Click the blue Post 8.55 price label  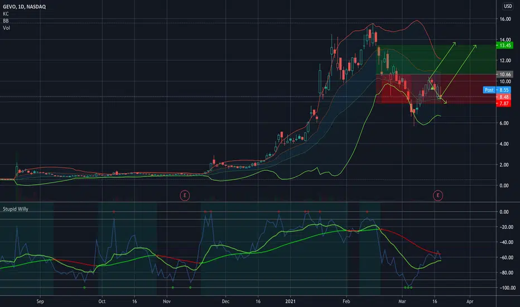(x=496, y=90)
